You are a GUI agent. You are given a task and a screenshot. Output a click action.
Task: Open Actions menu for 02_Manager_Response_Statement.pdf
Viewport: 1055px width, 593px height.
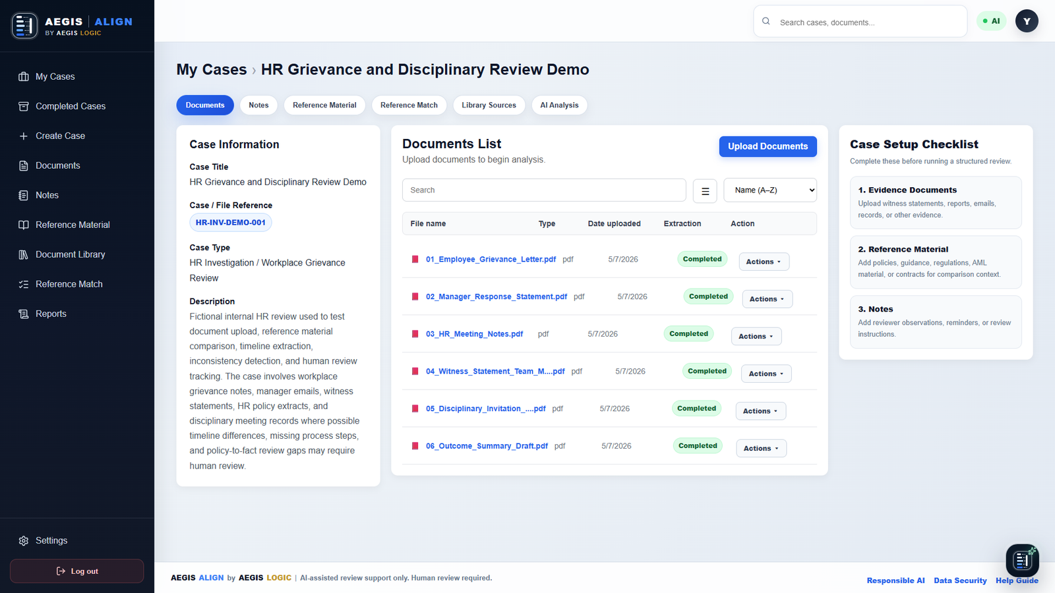click(767, 299)
